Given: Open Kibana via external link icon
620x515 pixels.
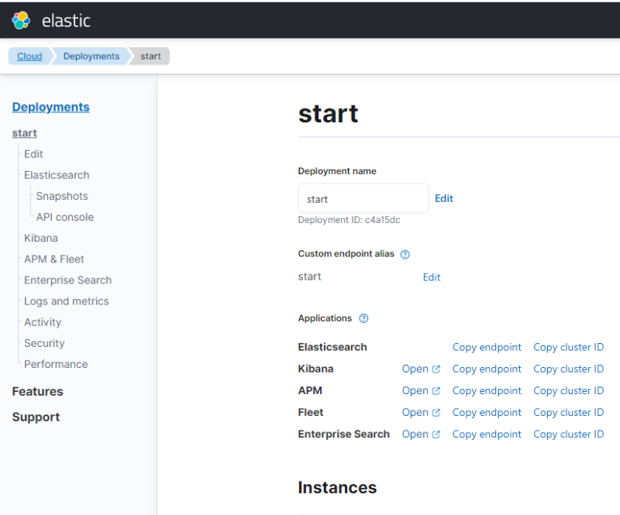Looking at the screenshot, I should 436,369.
